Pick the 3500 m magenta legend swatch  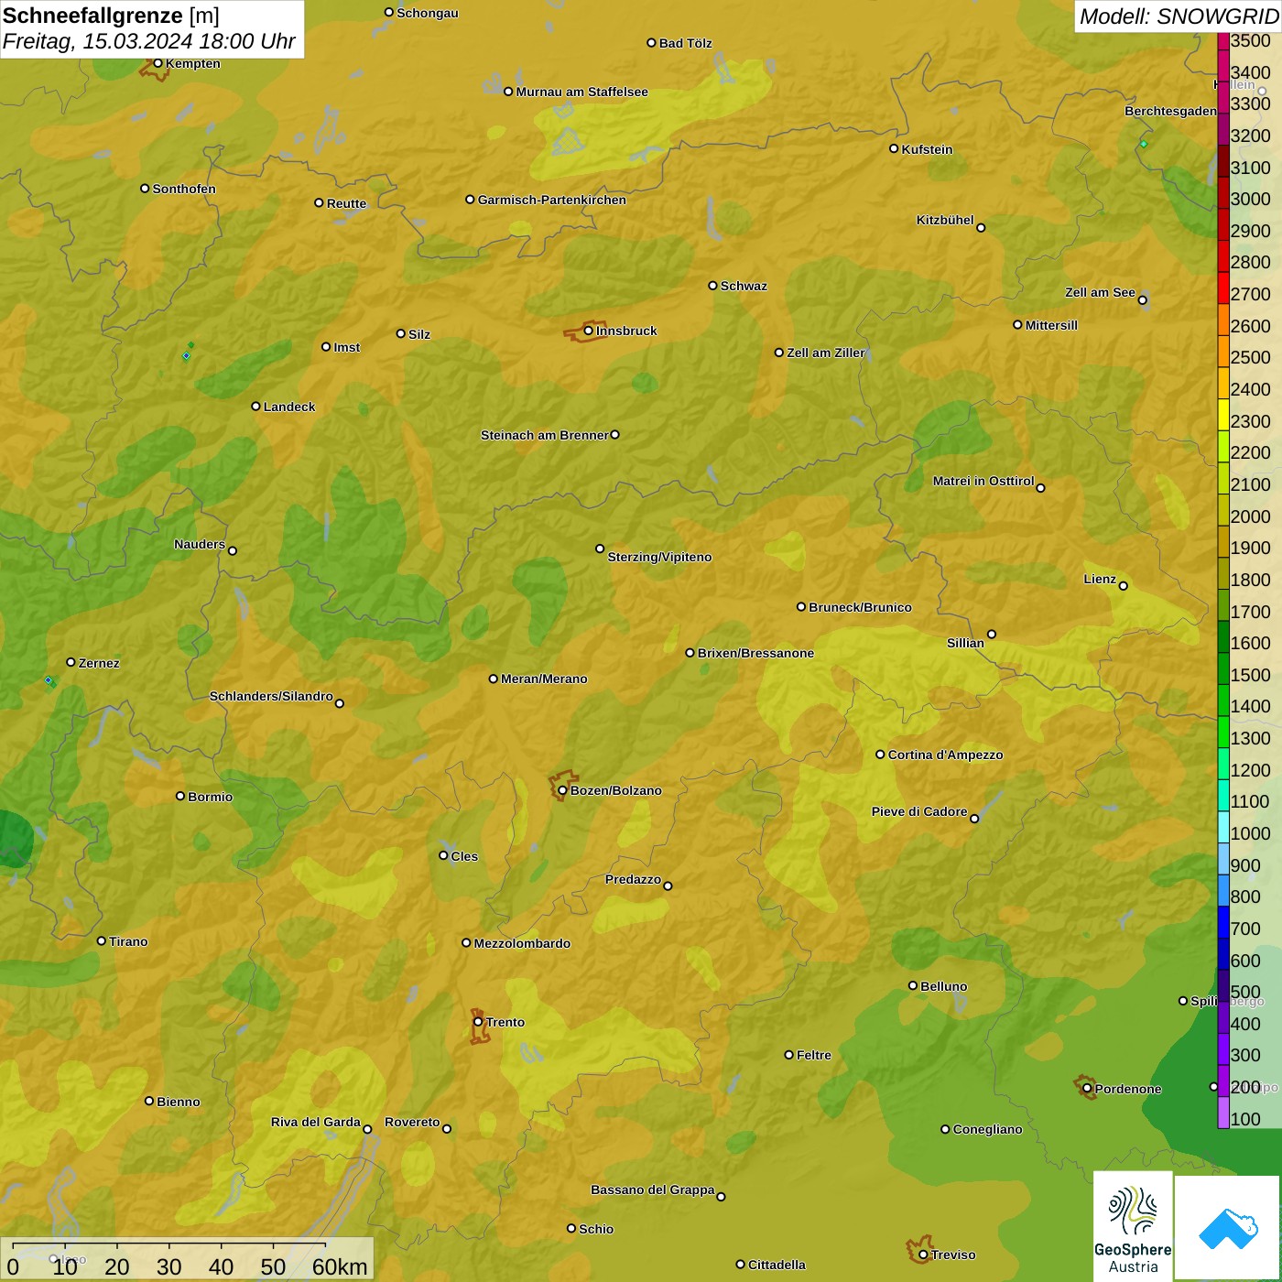(x=1223, y=40)
